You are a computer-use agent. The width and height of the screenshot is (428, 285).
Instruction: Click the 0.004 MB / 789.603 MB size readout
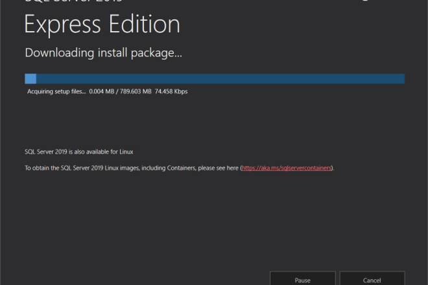119,92
